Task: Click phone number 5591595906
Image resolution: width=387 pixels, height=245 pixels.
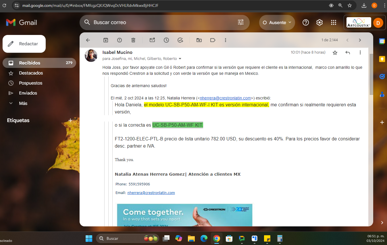Action: (x=139, y=184)
